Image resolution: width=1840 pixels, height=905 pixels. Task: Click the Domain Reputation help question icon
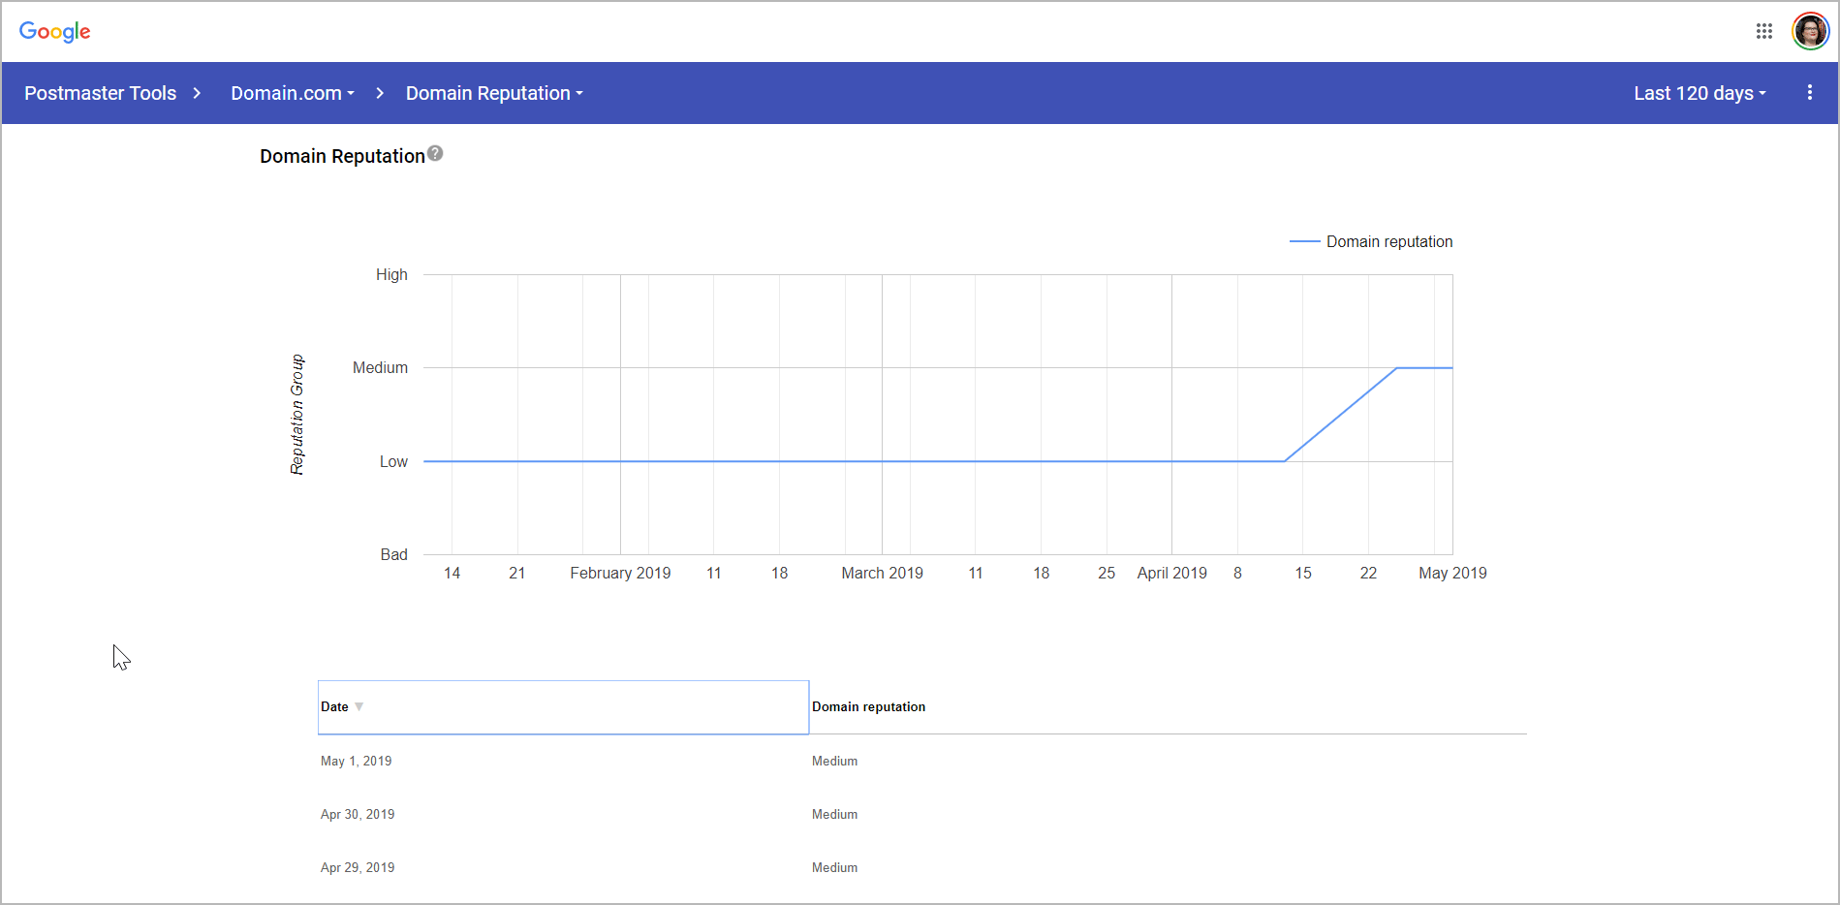point(435,153)
